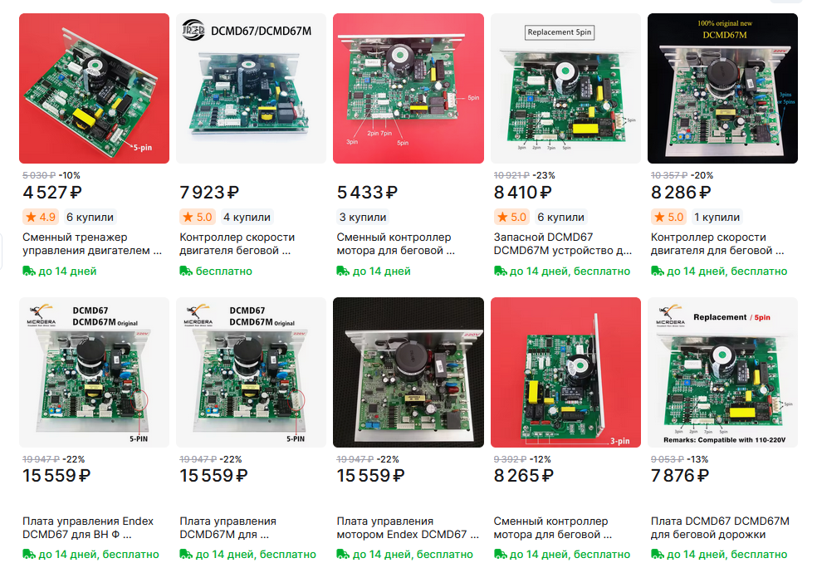Viewport: 817px width, 563px height.
Task: Open the "Replacement 5pin" white-background product image
Action: (x=566, y=89)
